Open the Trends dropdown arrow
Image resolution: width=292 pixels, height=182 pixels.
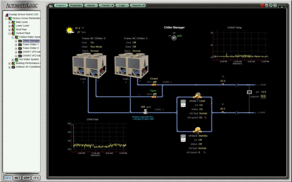point(113,5)
